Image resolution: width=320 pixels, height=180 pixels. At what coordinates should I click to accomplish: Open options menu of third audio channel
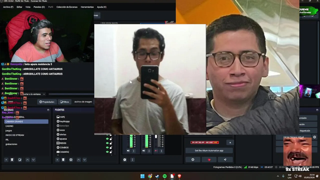[161, 151]
